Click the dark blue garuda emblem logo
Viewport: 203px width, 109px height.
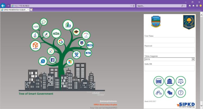(x=189, y=22)
